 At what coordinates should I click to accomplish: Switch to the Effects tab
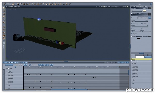[133, 7]
